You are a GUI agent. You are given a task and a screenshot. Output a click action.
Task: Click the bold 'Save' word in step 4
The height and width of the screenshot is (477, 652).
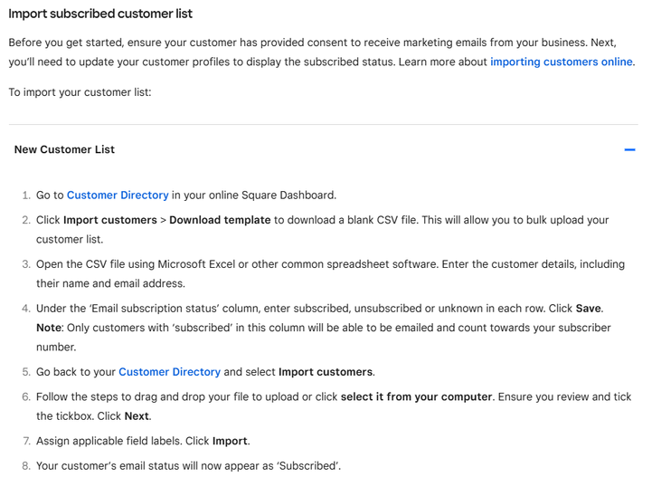[x=589, y=309]
